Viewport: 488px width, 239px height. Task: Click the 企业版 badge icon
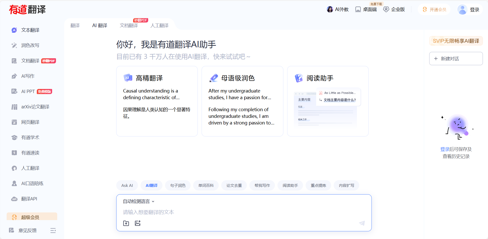pos(386,9)
